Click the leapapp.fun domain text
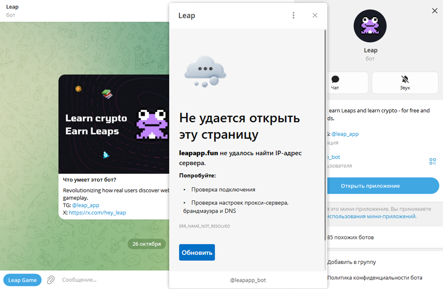This screenshot has width=443, height=289. (199, 153)
